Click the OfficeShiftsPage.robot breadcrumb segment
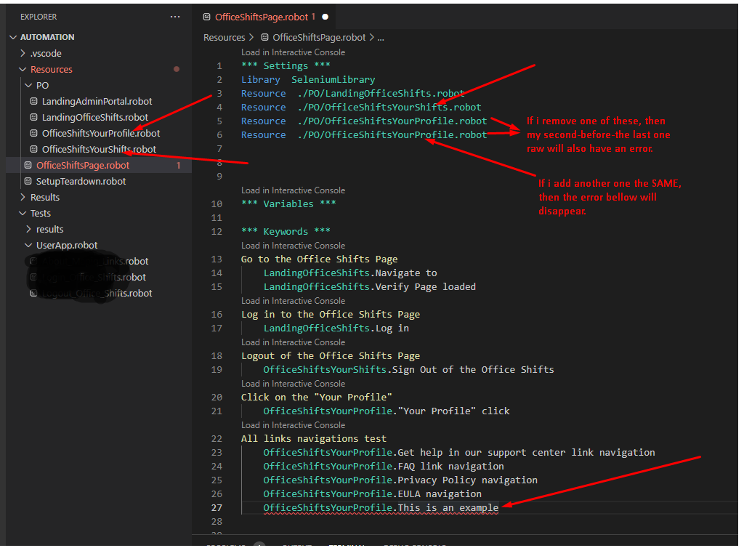The image size is (744, 548). point(319,38)
